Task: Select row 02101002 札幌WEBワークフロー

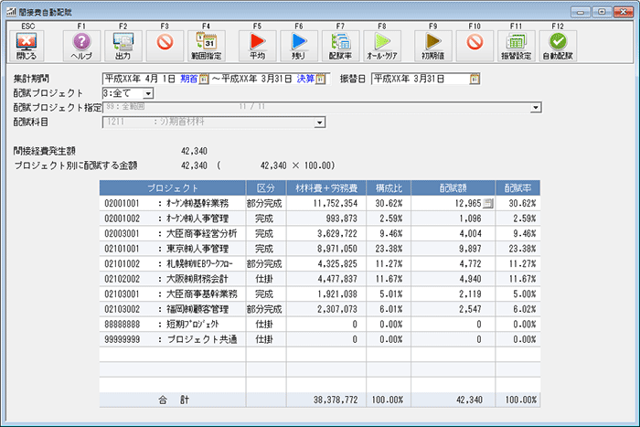Action: pos(320,263)
